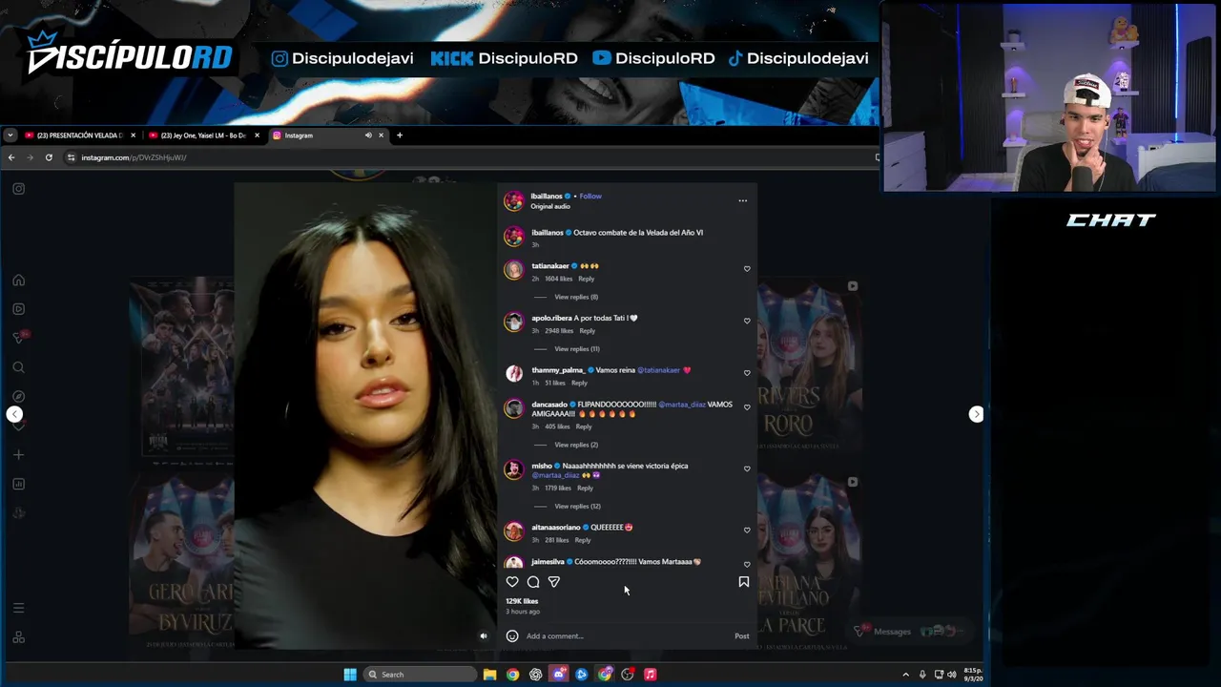
Task: Like aitanaasoriano's comment
Action: pos(747,531)
